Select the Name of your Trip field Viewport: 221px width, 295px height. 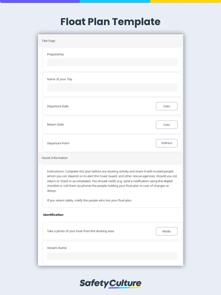point(112,87)
